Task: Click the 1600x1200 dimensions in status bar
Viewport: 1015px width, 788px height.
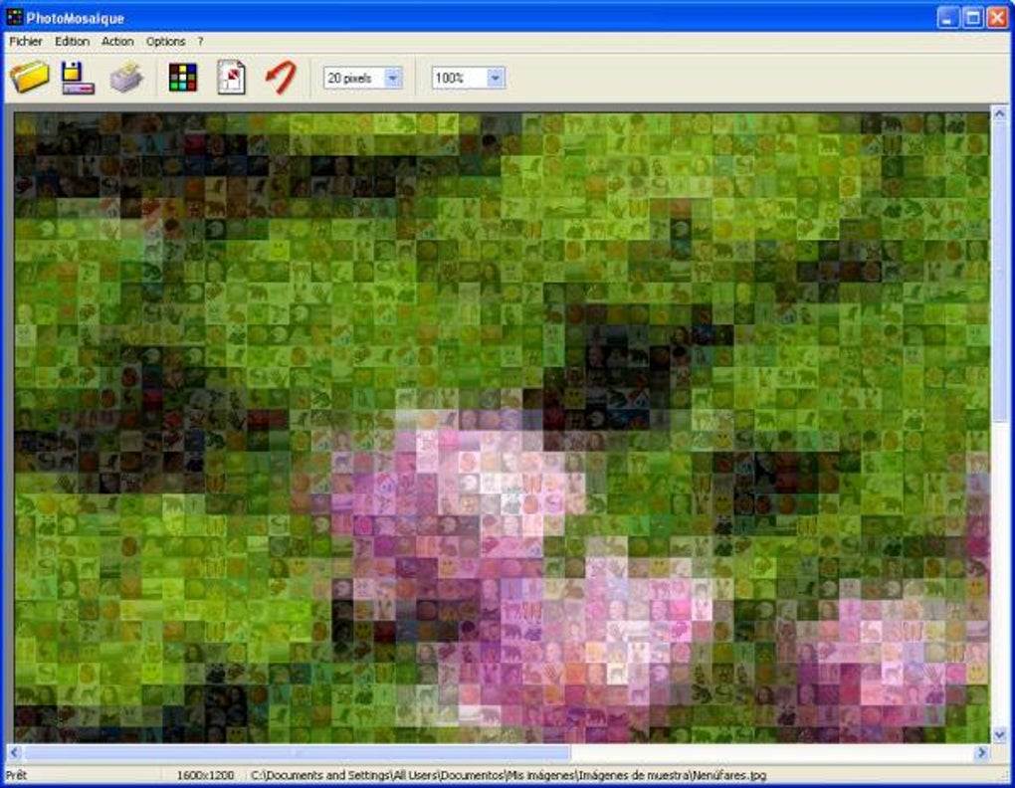Action: pos(205,775)
